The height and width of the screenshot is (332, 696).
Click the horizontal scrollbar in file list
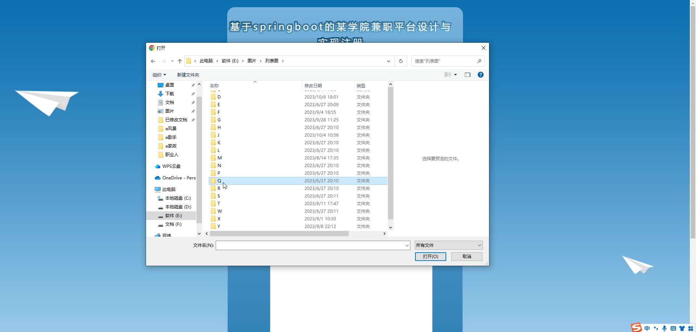[279, 234]
